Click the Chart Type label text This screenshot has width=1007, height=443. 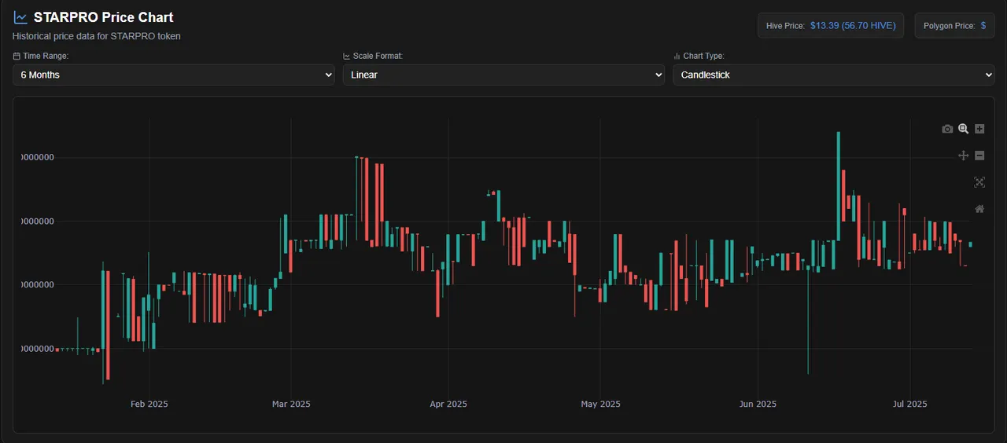coord(703,57)
